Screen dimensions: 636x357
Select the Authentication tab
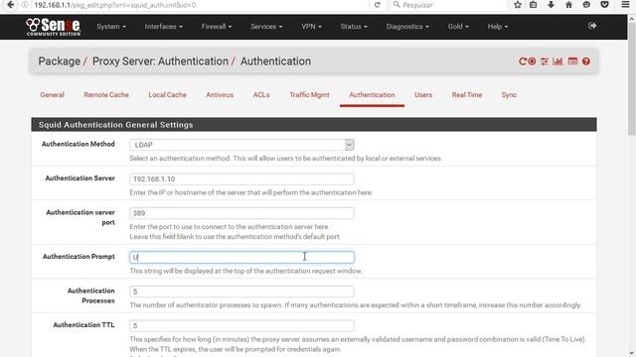tap(372, 95)
